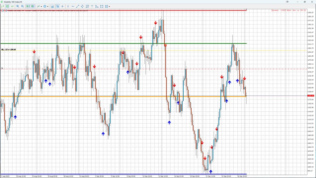Screen dimensions: 316x178
Task: Select the standard cursor tool
Action: point(58,7)
